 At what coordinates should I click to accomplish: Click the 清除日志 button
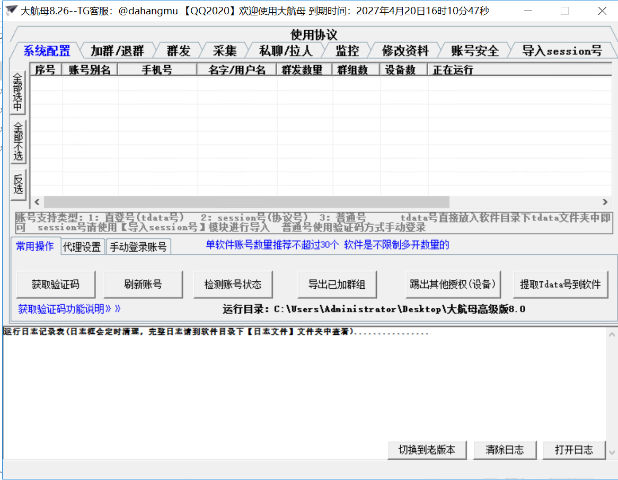pos(505,450)
